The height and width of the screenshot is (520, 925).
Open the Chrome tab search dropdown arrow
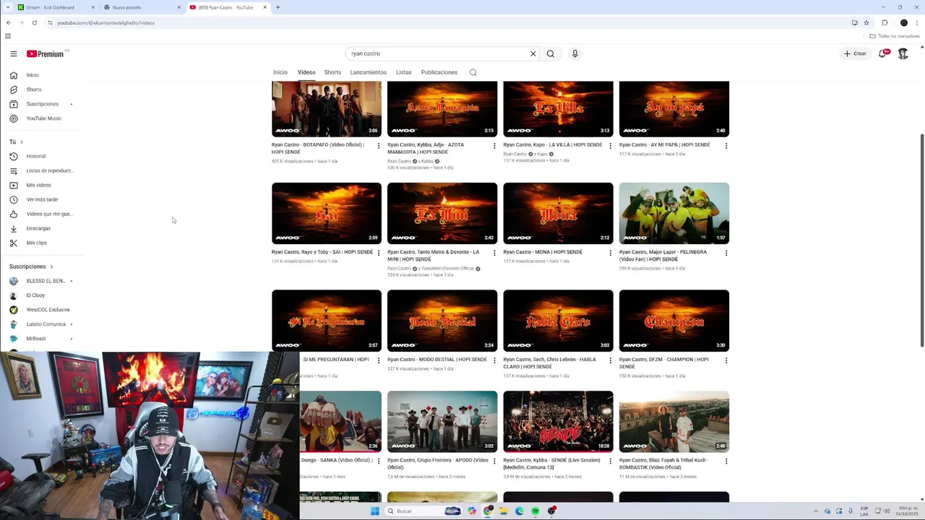7,7
